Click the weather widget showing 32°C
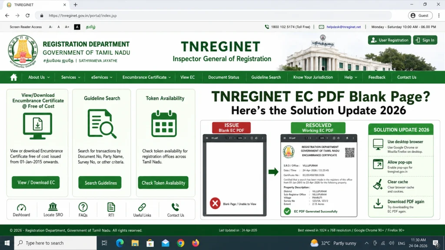Viewport: 445px width, 250px height. 333,243
